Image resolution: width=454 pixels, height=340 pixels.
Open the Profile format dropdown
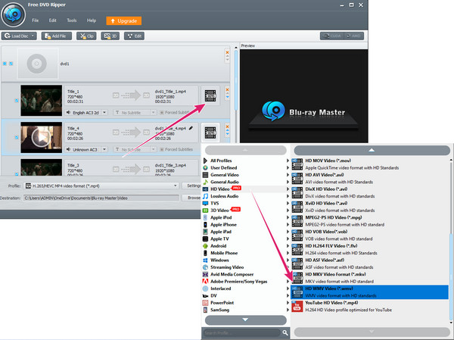(x=101, y=186)
